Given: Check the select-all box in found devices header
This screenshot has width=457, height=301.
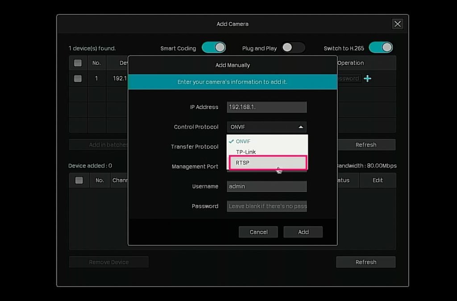Looking at the screenshot, I should click(78, 63).
